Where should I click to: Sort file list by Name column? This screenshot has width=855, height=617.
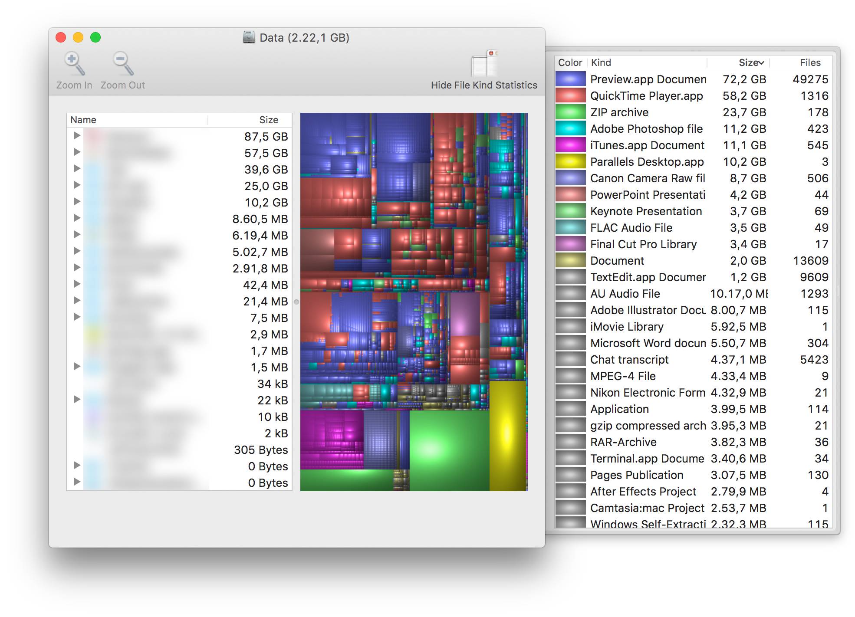137,120
